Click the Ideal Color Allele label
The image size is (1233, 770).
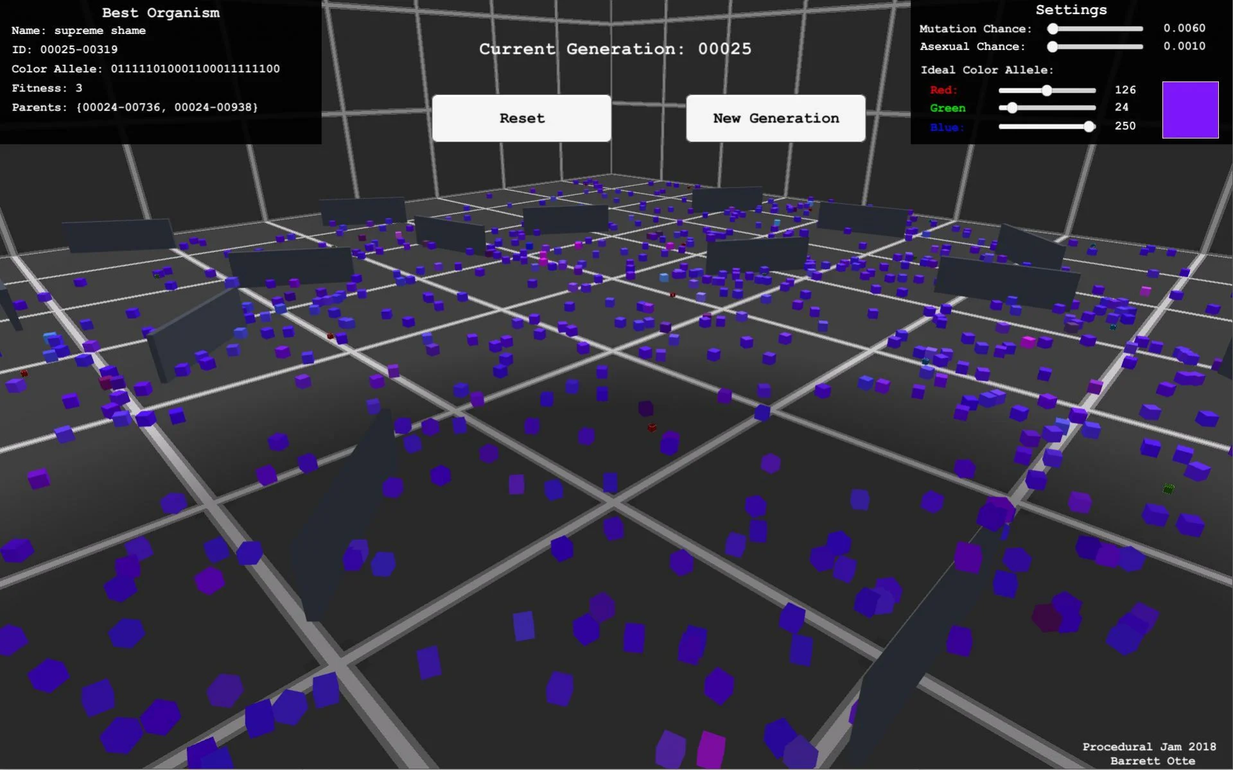pyautogui.click(x=987, y=70)
